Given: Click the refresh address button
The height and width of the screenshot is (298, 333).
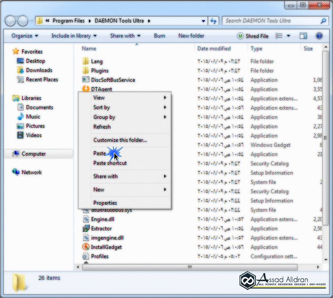Looking at the screenshot, I should point(213,21).
